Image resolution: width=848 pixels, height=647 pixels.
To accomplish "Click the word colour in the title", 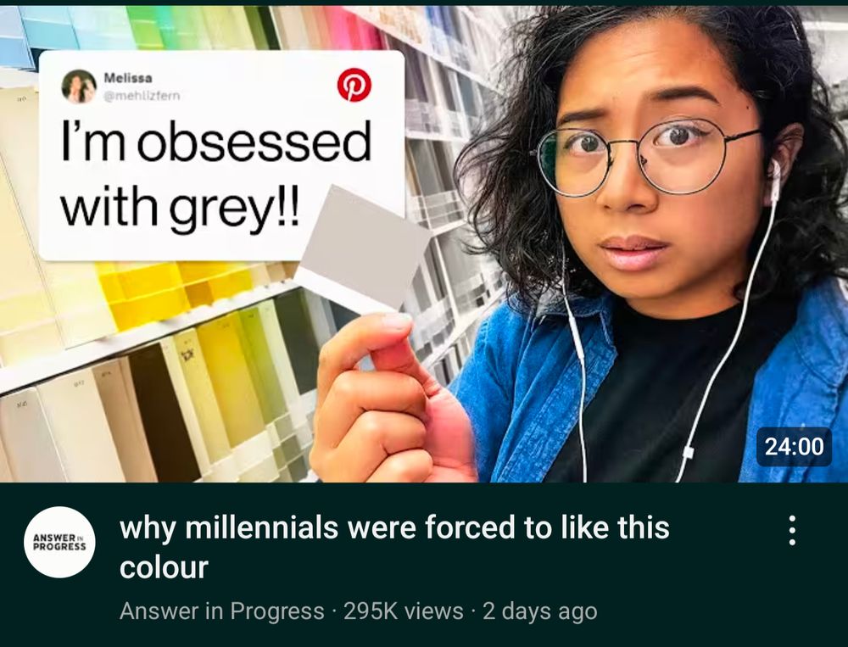I will click(164, 567).
